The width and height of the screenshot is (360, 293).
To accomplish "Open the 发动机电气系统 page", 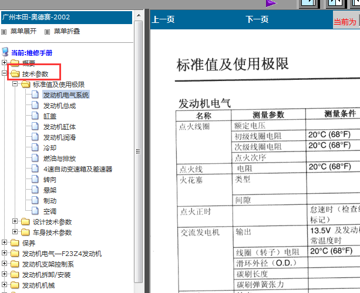I will [66, 95].
